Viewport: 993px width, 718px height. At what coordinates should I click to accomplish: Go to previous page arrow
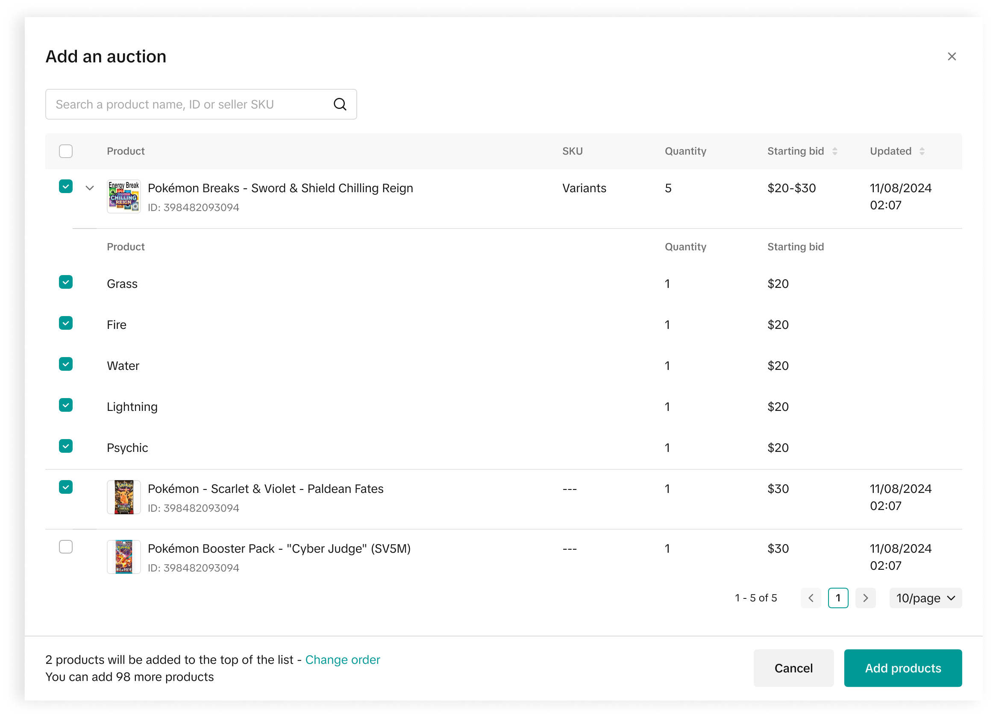(811, 598)
